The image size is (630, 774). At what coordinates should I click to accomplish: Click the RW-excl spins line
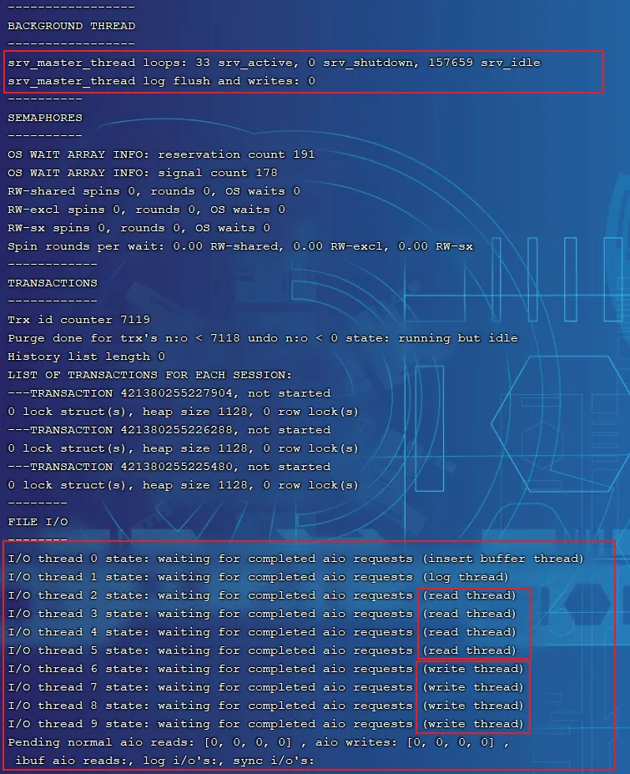146,210
